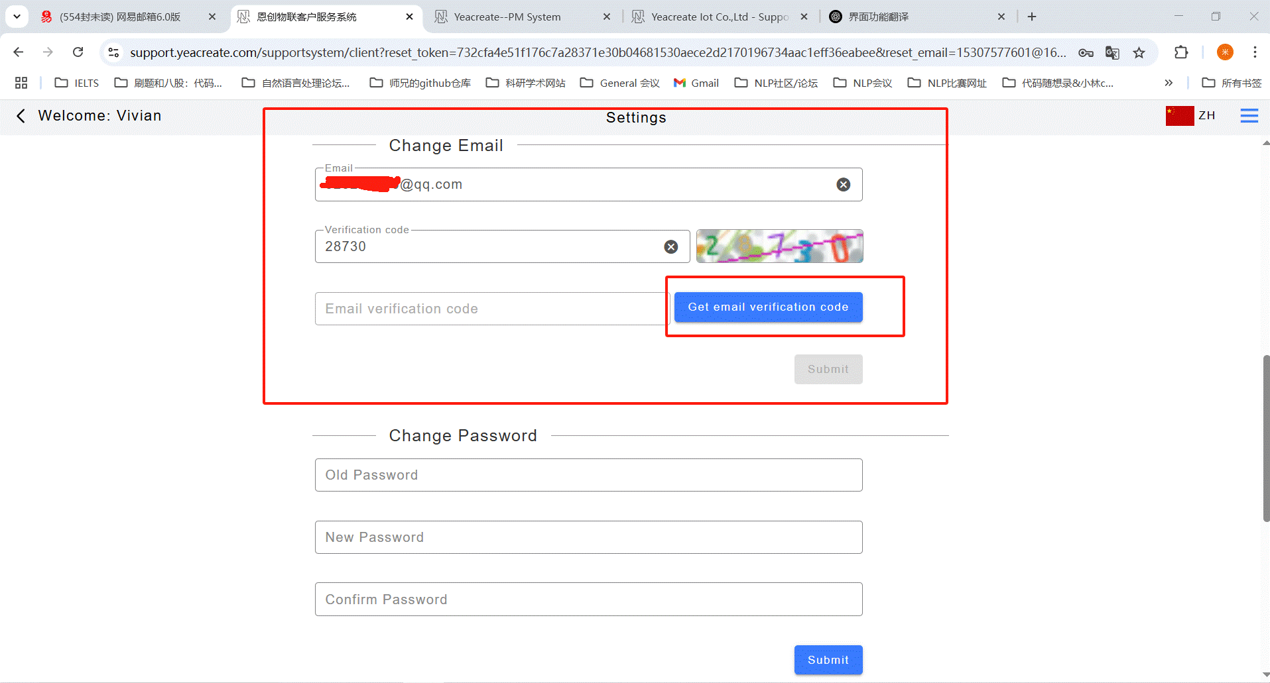
Task: Refresh the captcha image
Action: point(779,246)
